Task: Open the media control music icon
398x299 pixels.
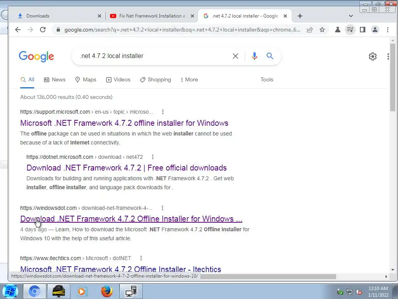Action: click(x=350, y=30)
